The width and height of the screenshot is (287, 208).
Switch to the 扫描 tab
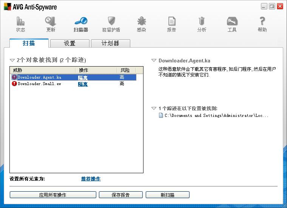[x=29, y=43]
